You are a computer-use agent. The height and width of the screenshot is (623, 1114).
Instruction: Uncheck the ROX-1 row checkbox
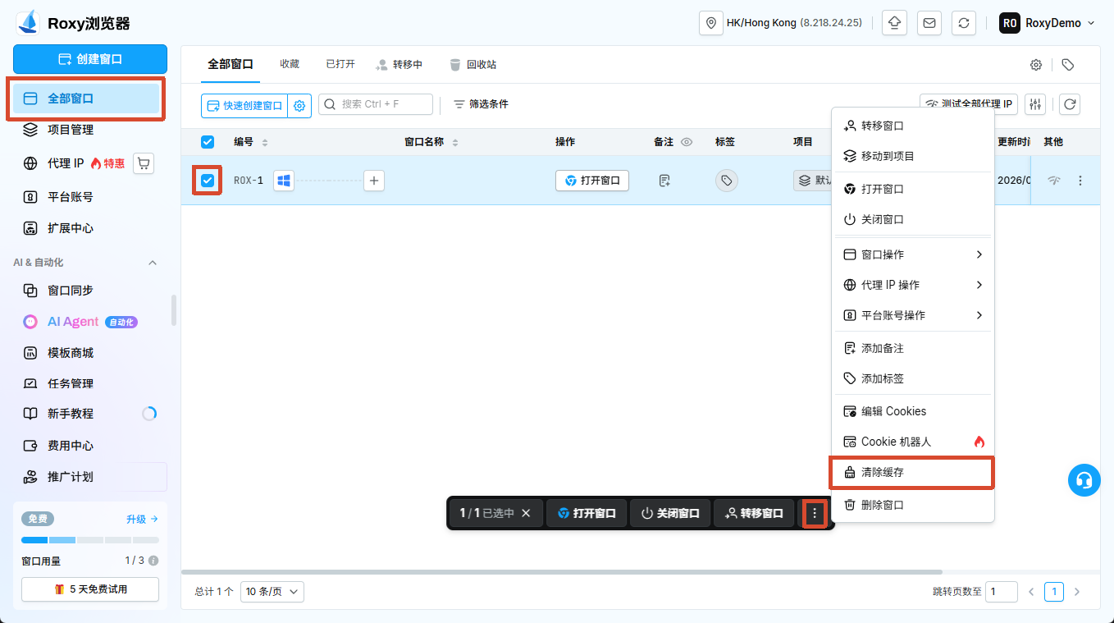pyautogui.click(x=208, y=181)
